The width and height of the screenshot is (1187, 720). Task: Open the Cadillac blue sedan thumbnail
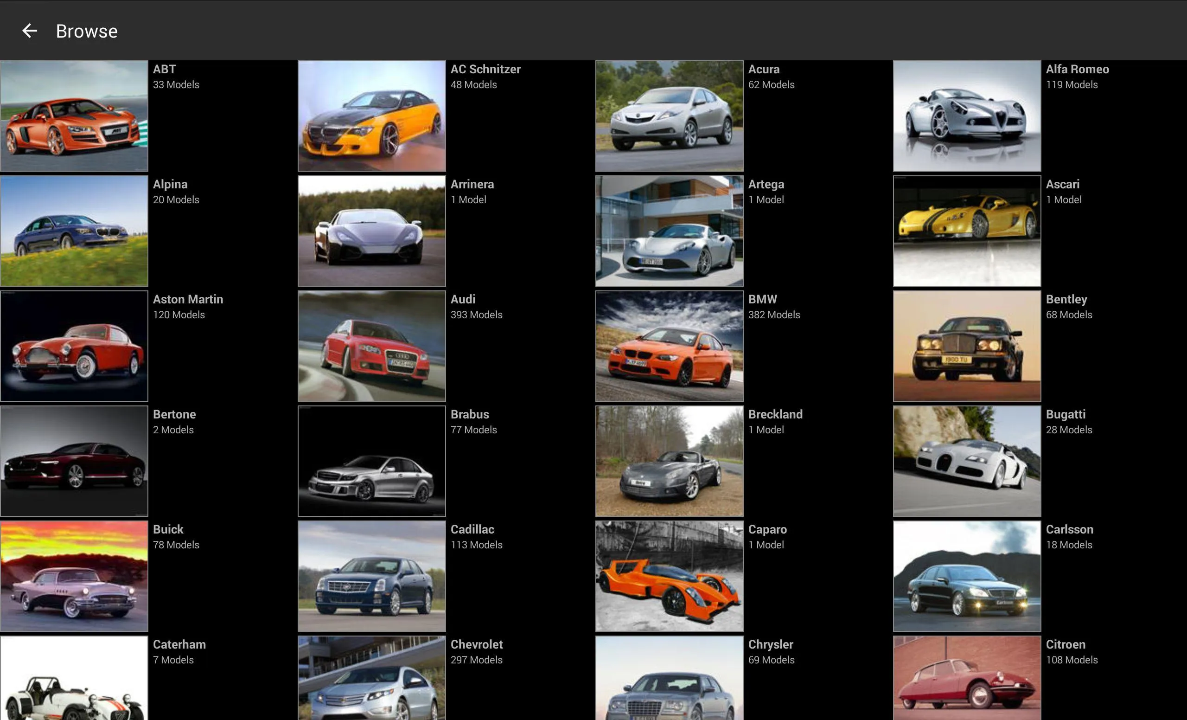pos(372,576)
